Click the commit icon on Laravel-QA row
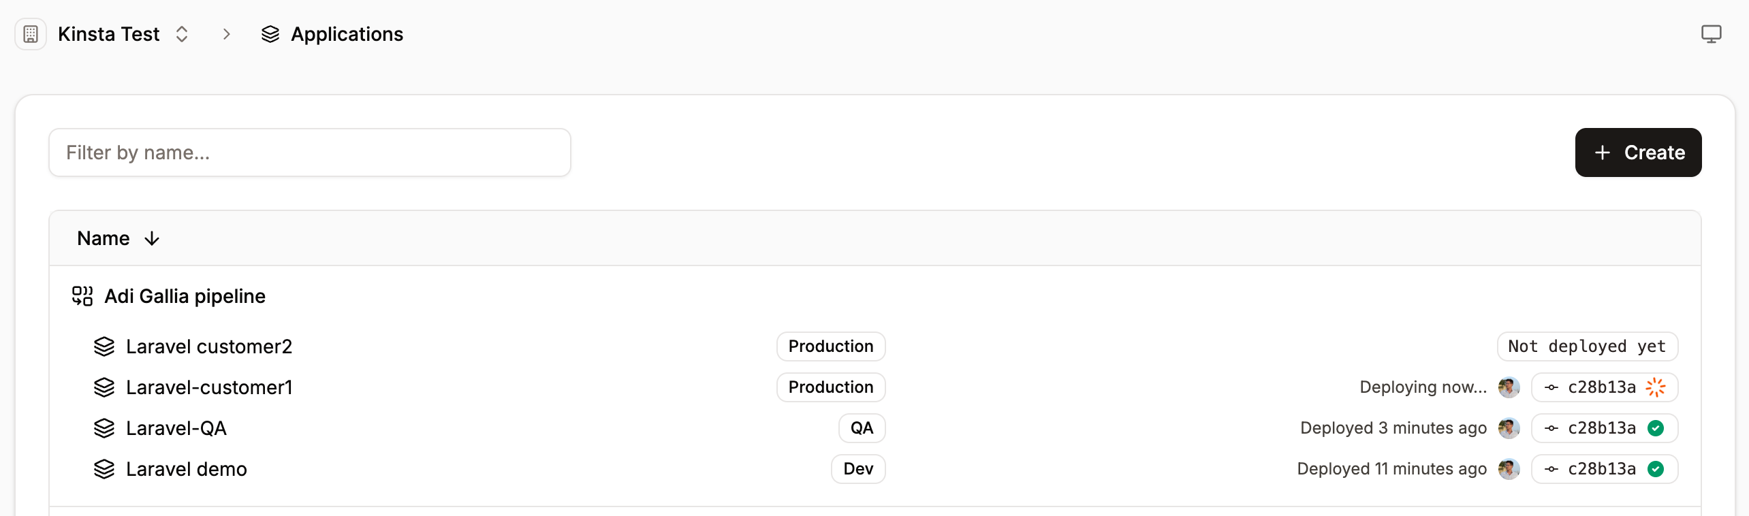This screenshot has width=1749, height=516. coord(1551,428)
